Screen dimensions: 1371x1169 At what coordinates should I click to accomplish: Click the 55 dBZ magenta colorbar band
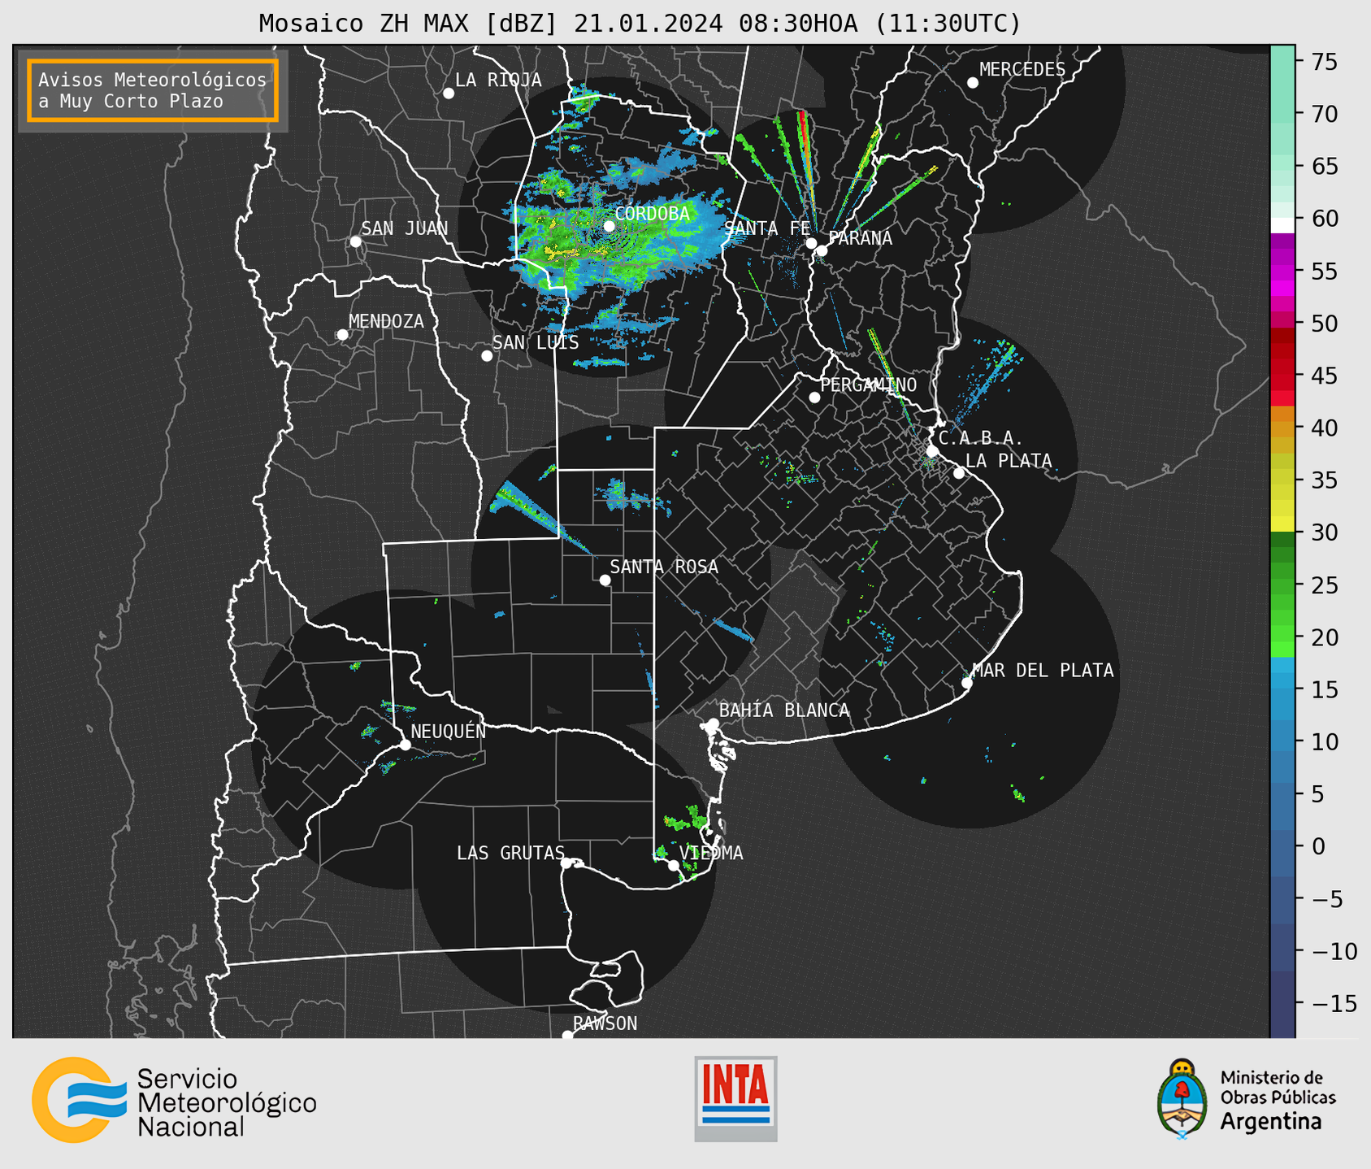pyautogui.click(x=1282, y=271)
